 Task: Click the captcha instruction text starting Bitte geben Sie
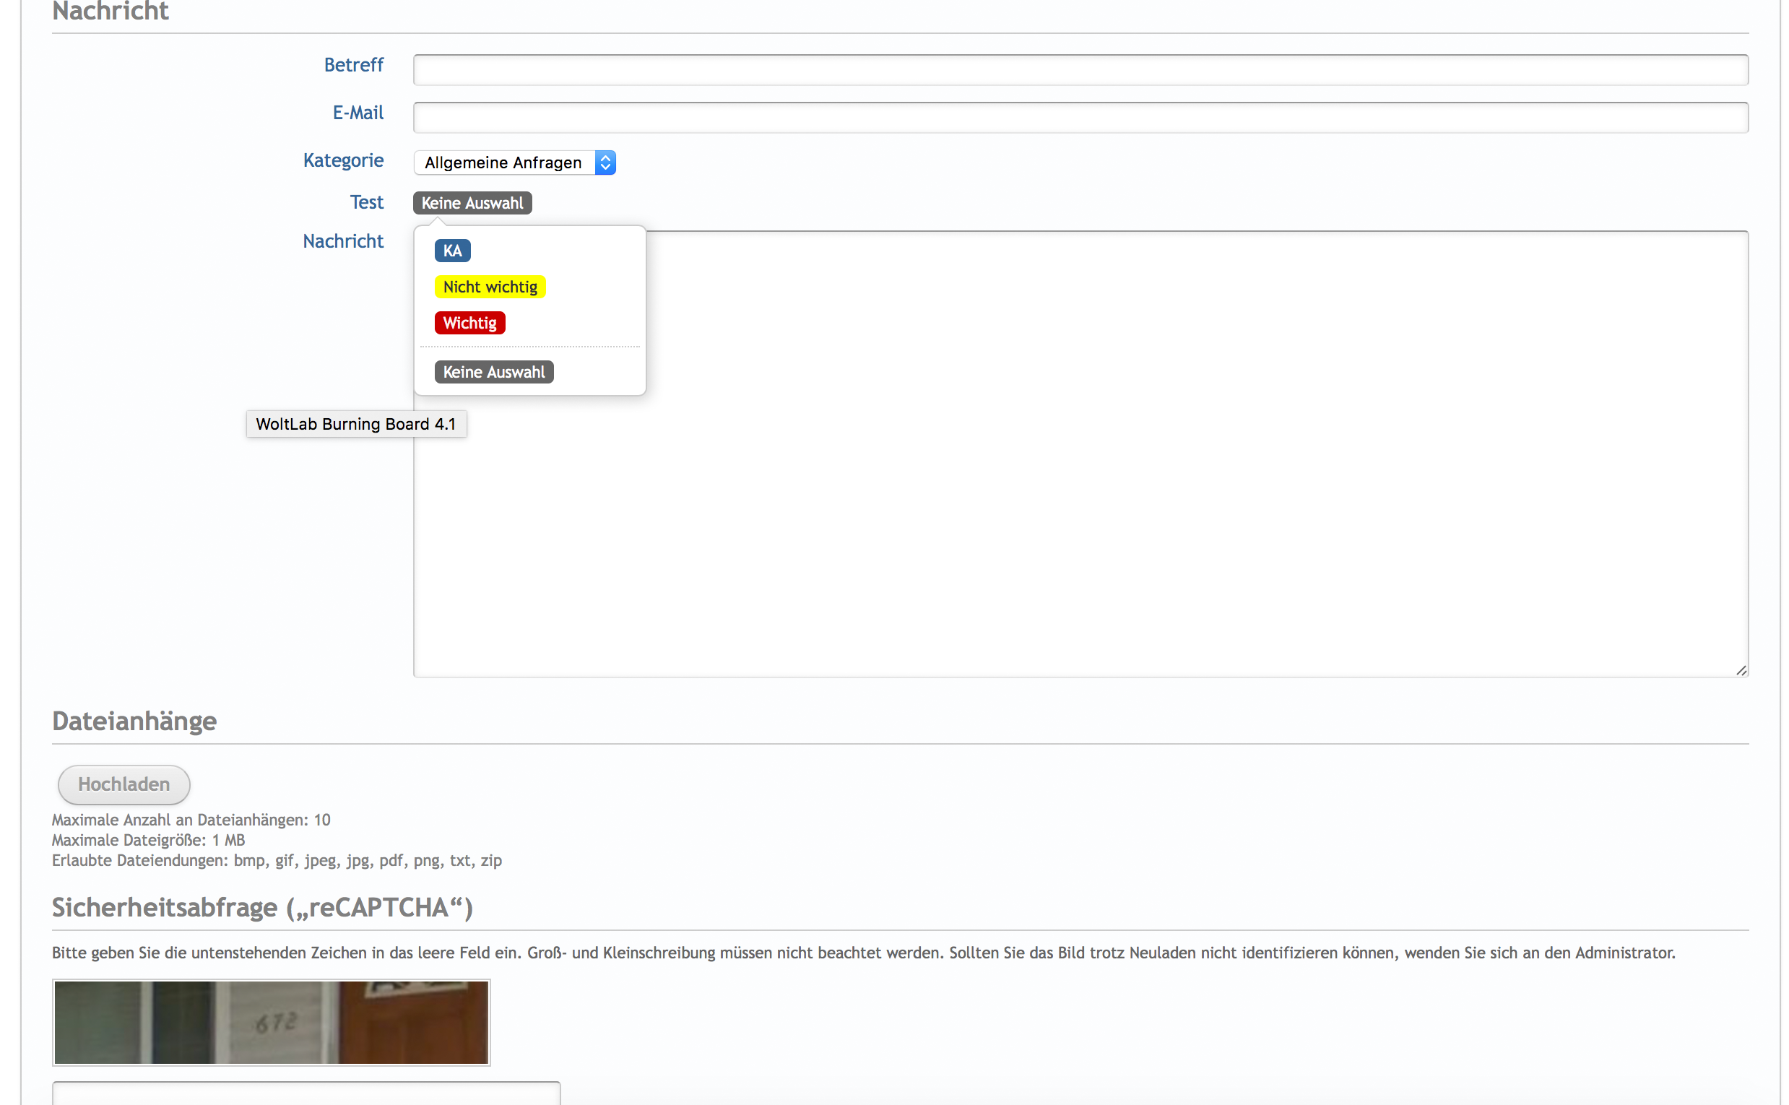click(863, 953)
